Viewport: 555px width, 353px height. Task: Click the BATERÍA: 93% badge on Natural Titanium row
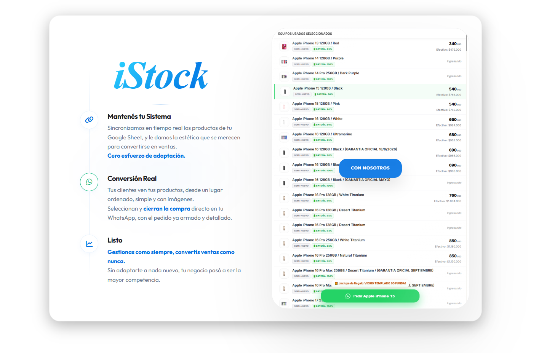[323, 261]
